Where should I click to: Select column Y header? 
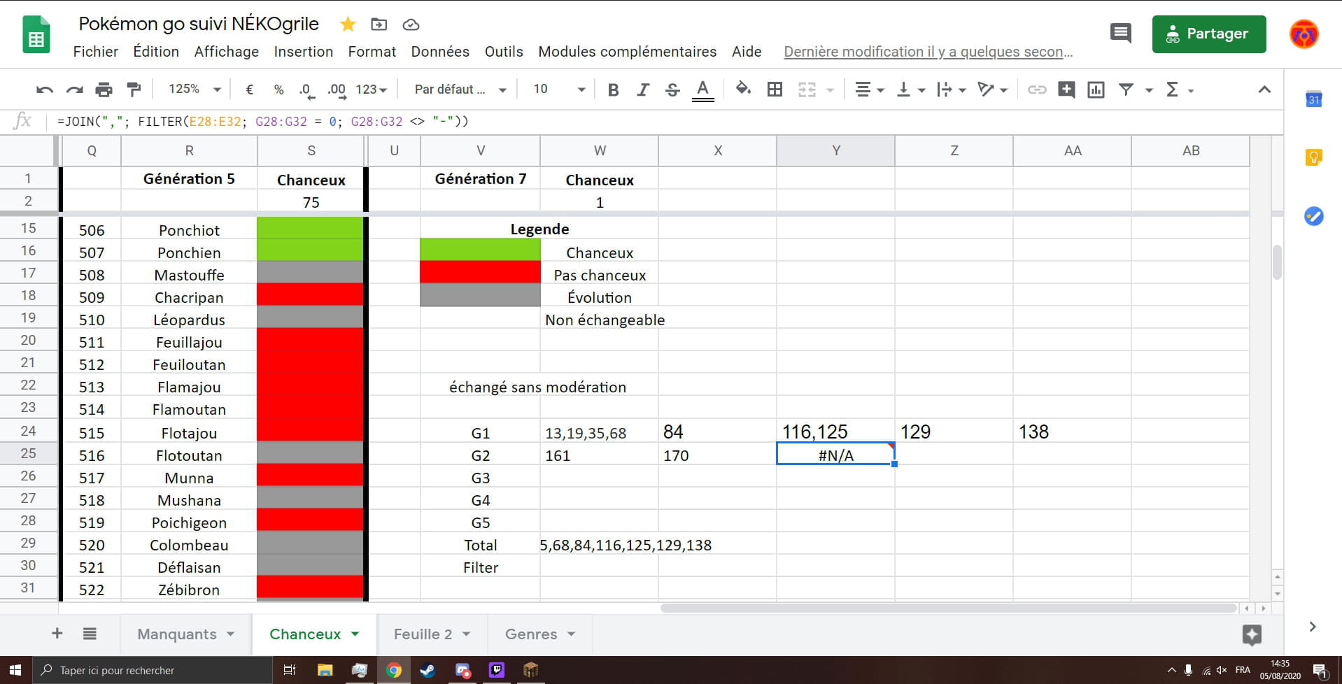coord(835,150)
